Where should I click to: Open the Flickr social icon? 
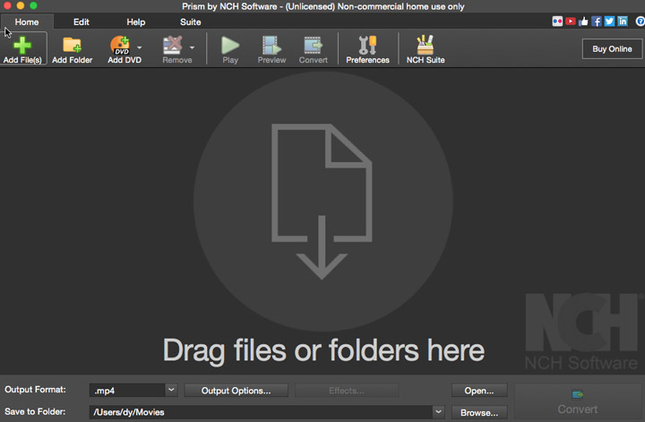557,22
